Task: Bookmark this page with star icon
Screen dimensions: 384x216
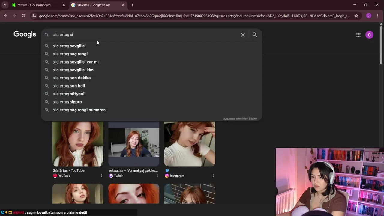Action: pos(356,16)
